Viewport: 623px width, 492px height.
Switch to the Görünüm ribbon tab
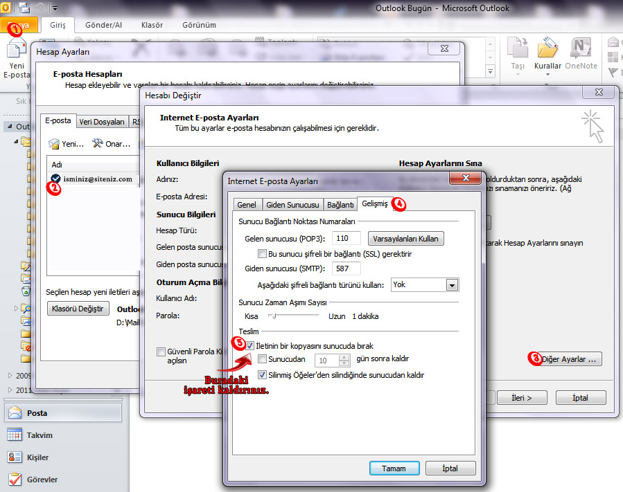199,25
